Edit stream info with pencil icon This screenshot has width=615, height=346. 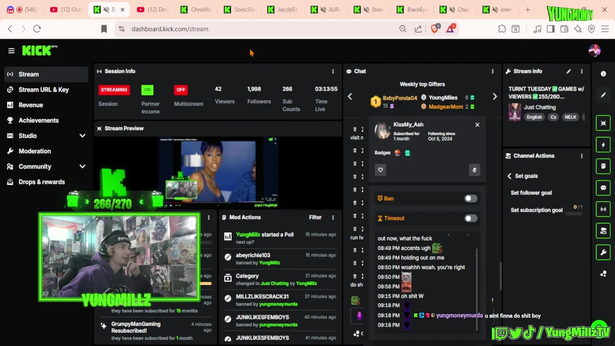[x=568, y=71]
